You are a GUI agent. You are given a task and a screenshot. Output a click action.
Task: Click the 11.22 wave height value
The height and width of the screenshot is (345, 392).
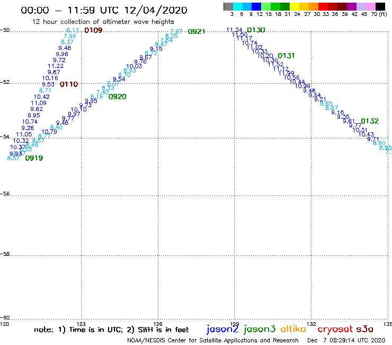click(56, 66)
